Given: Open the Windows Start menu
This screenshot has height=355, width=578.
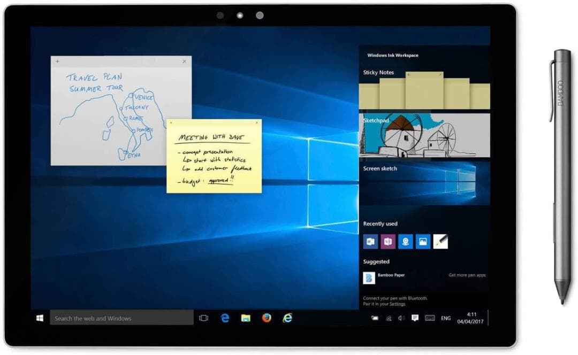Looking at the screenshot, I should [x=40, y=318].
